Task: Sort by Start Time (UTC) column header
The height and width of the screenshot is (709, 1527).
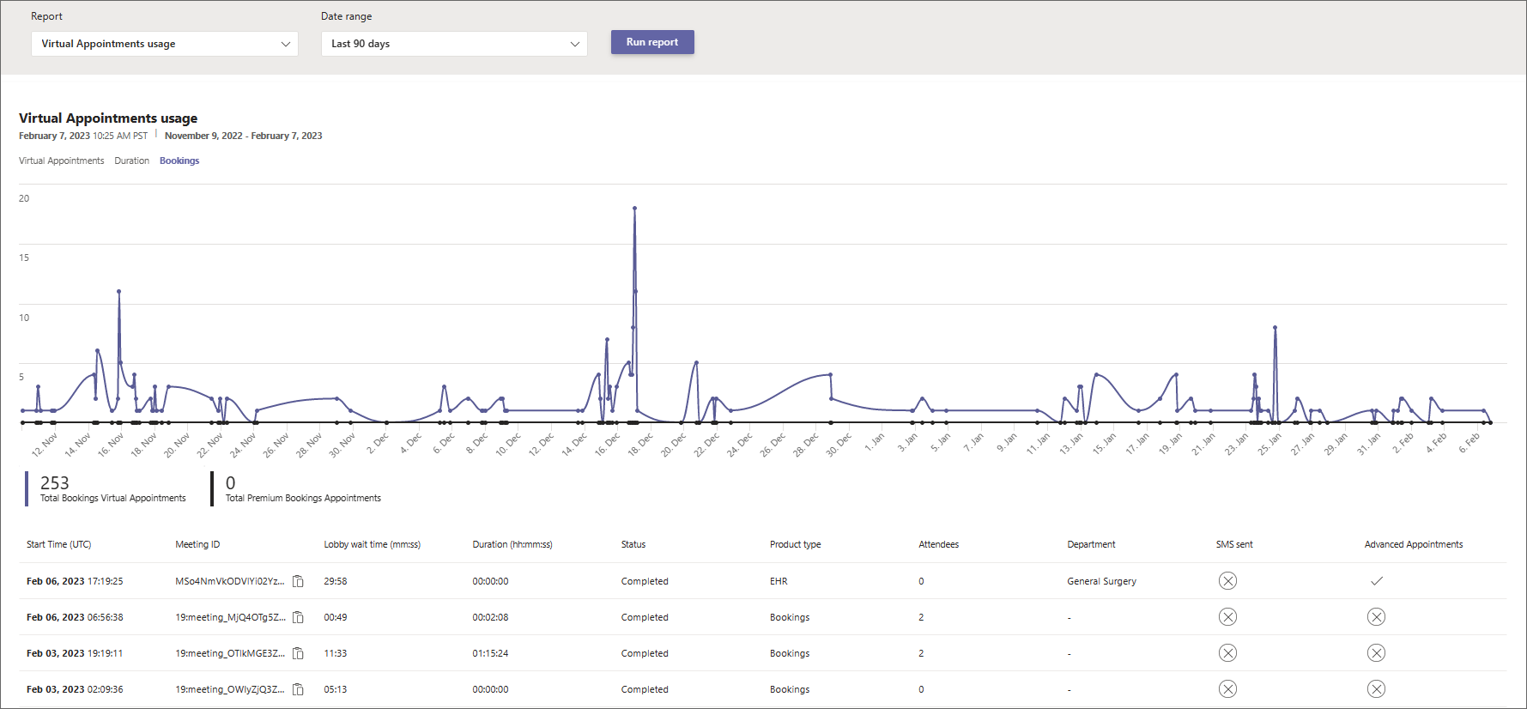Action: pos(58,544)
